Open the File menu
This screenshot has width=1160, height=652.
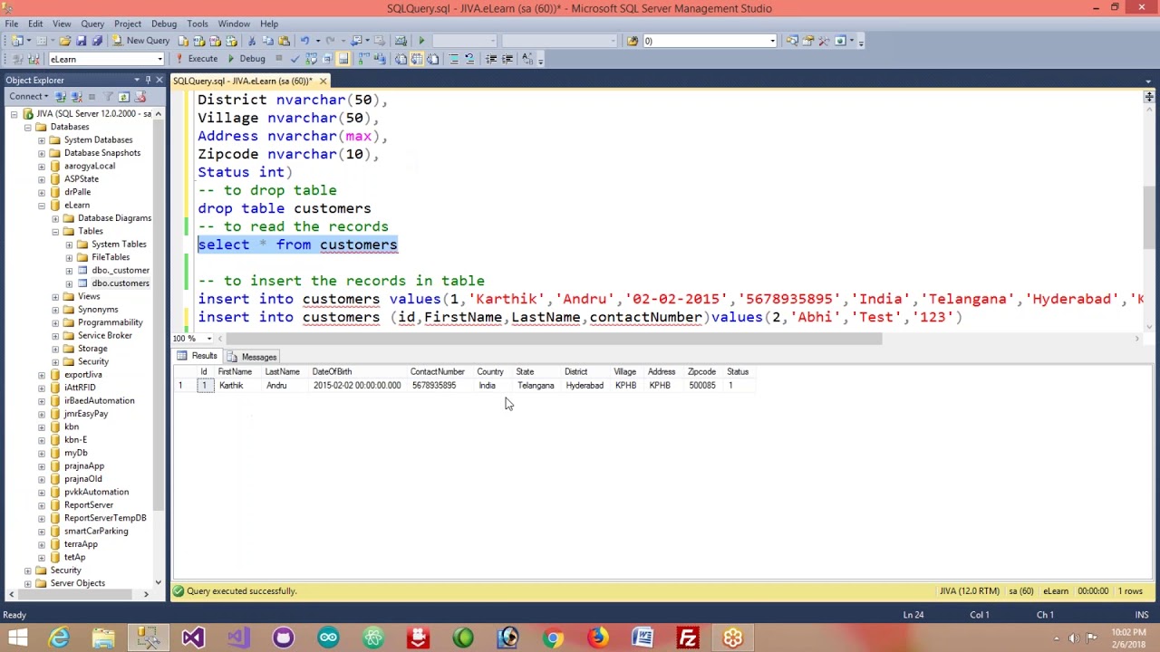pyautogui.click(x=12, y=24)
